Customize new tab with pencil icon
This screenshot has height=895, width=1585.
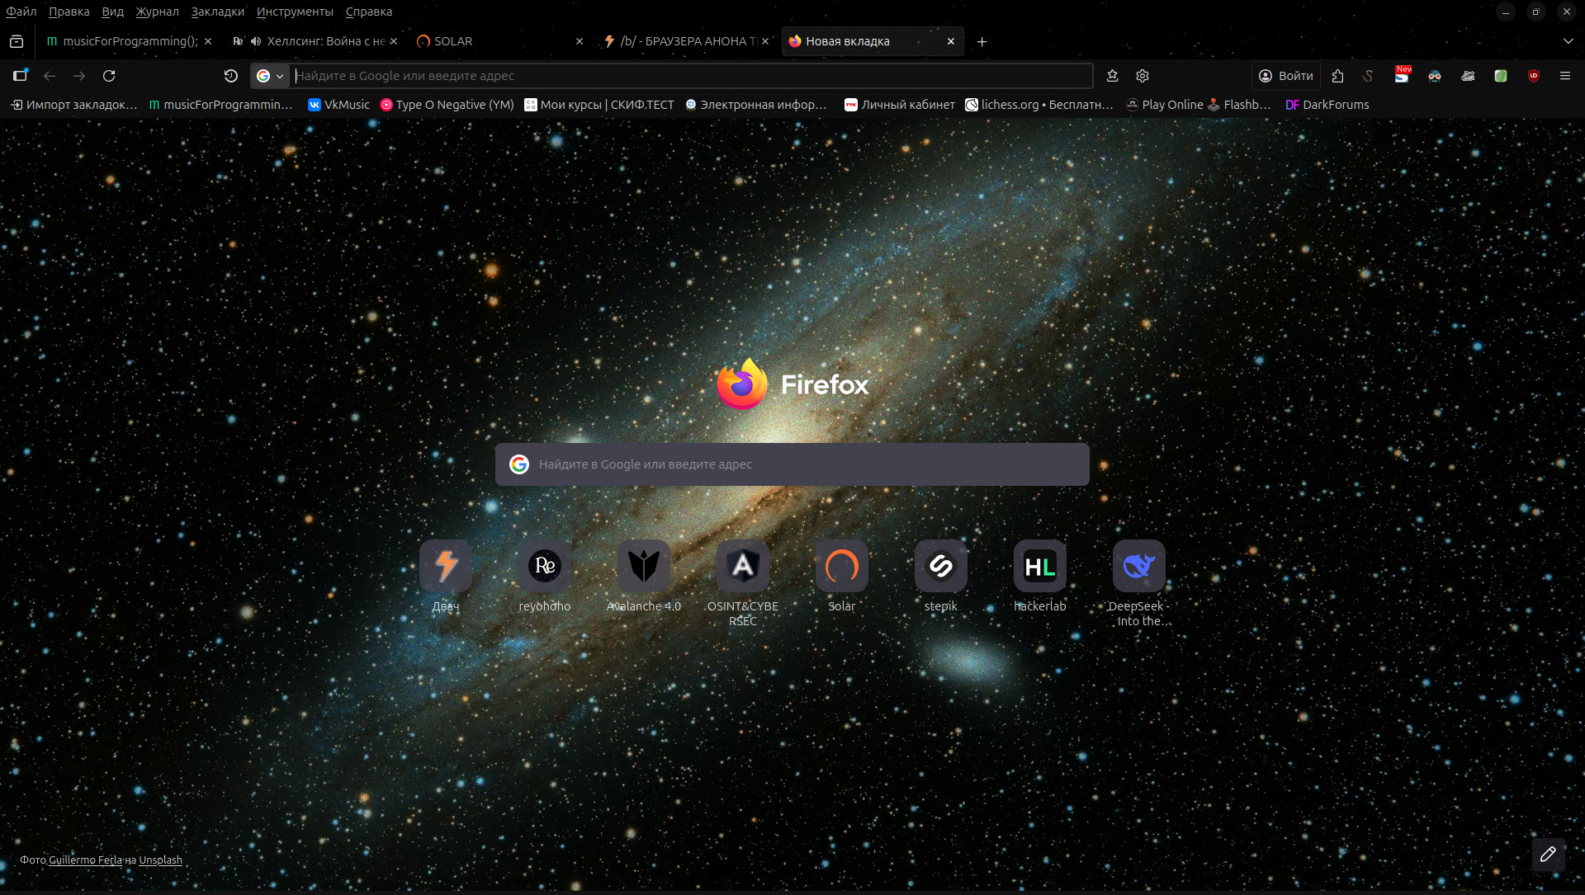[1548, 855]
